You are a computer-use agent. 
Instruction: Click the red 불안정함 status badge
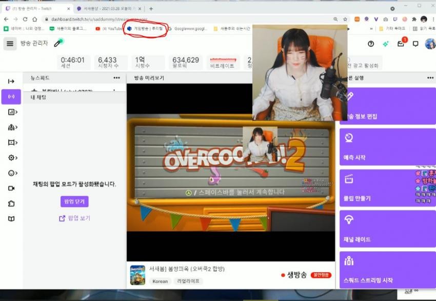[321, 275]
